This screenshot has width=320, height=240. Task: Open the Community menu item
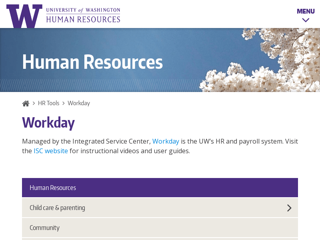160,228
